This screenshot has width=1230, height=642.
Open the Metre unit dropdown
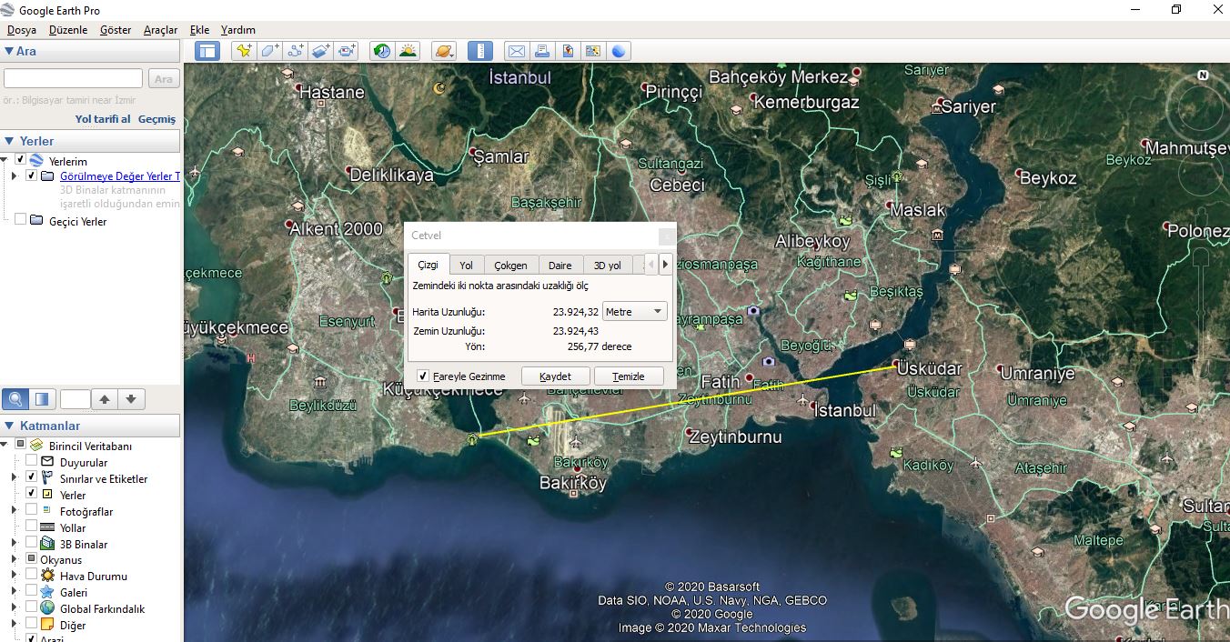(x=635, y=312)
